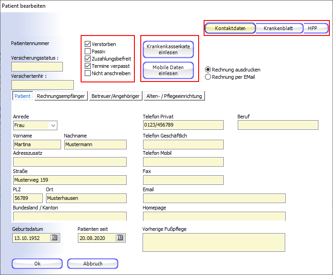The image size is (333, 275).
Task: Click into the Email input field
Action: coord(214,198)
